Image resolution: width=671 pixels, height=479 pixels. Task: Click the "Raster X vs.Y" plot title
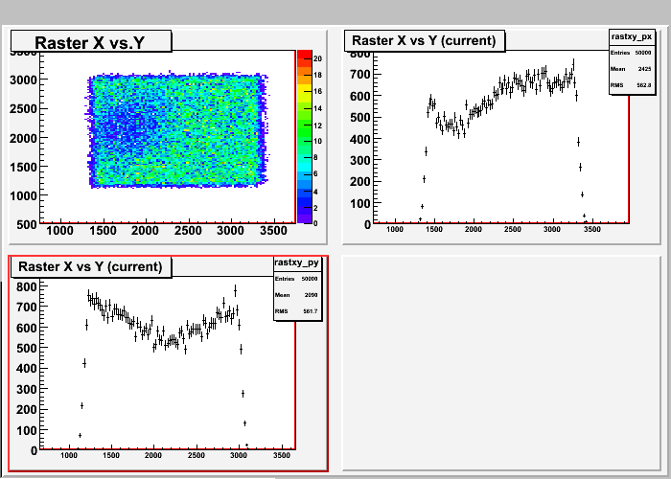[91, 41]
